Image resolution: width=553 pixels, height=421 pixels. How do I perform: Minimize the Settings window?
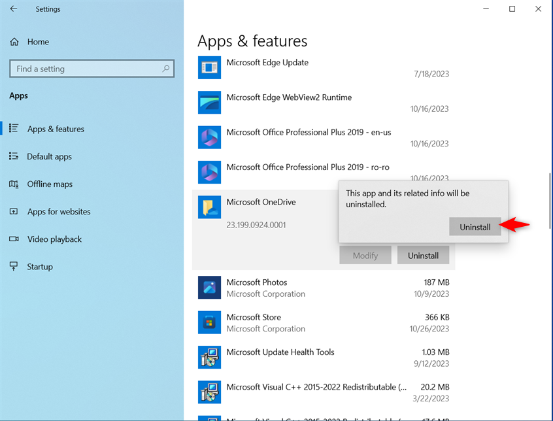[x=486, y=8]
